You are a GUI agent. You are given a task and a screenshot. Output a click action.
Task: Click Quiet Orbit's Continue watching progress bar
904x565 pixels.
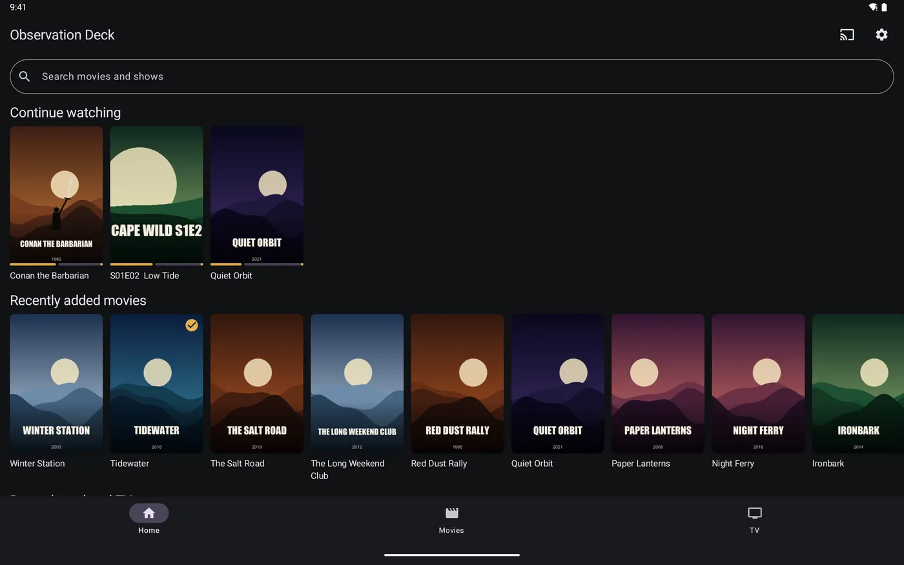pyautogui.click(x=257, y=264)
